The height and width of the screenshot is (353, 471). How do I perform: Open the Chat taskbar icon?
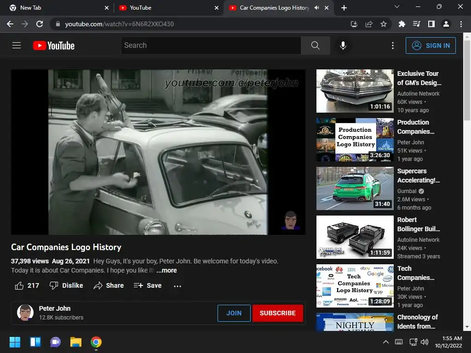click(55, 342)
